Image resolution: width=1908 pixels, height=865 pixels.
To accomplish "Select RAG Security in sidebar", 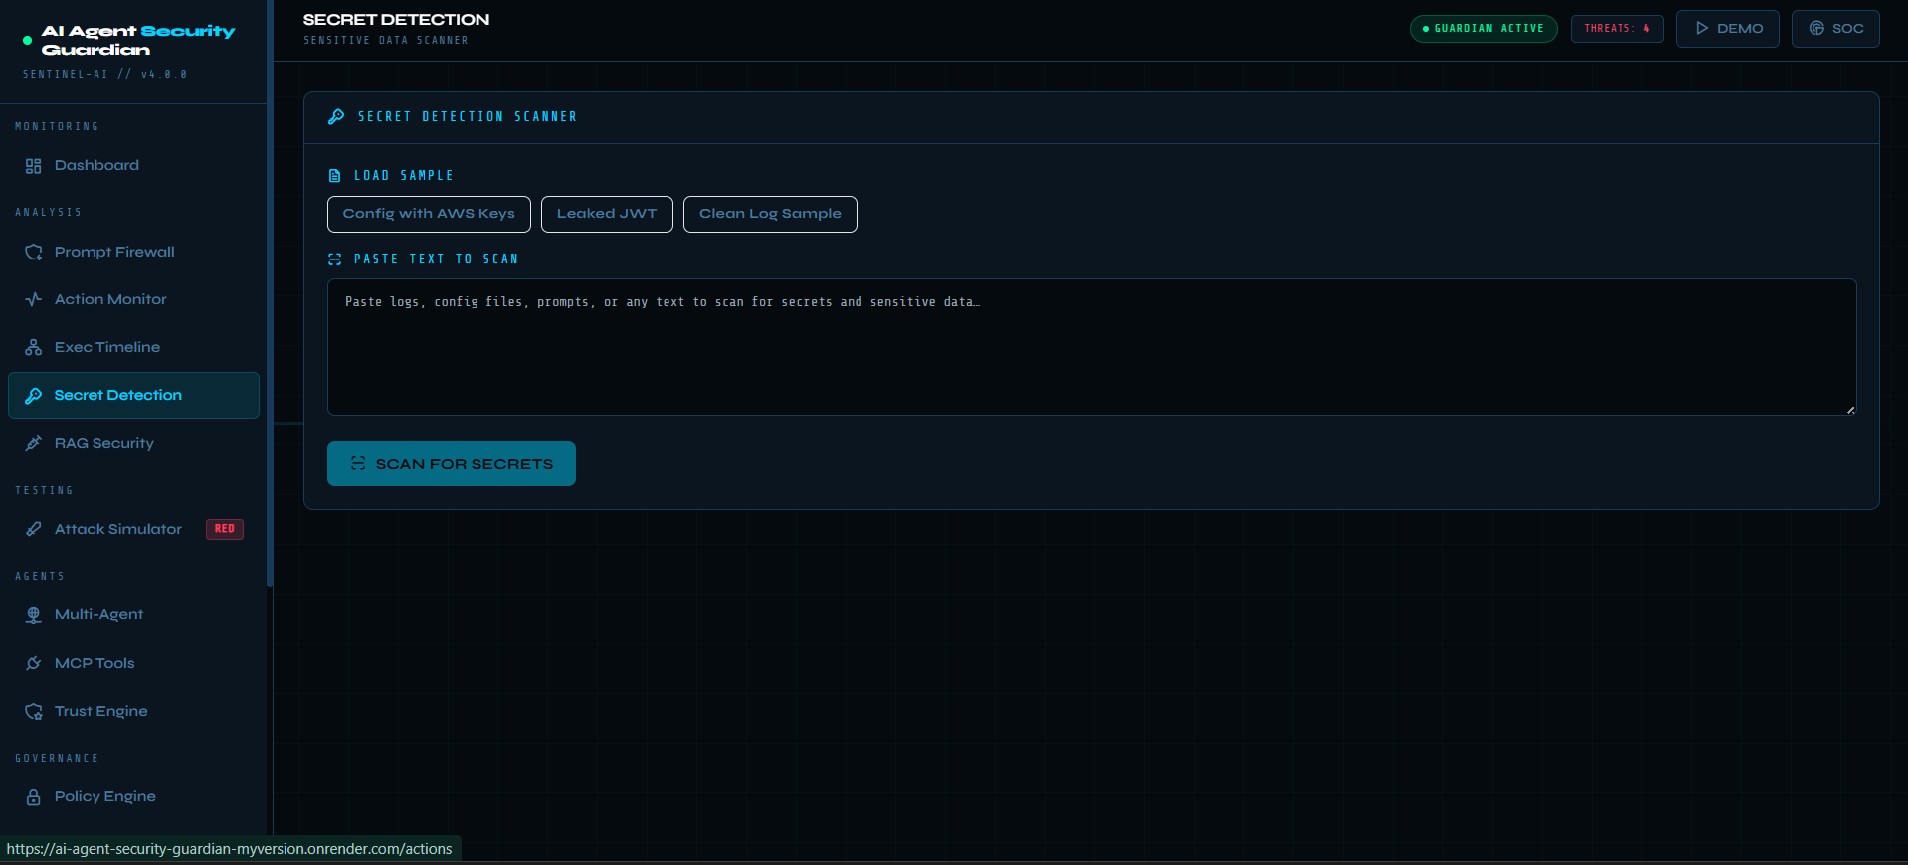I will click(133, 443).
